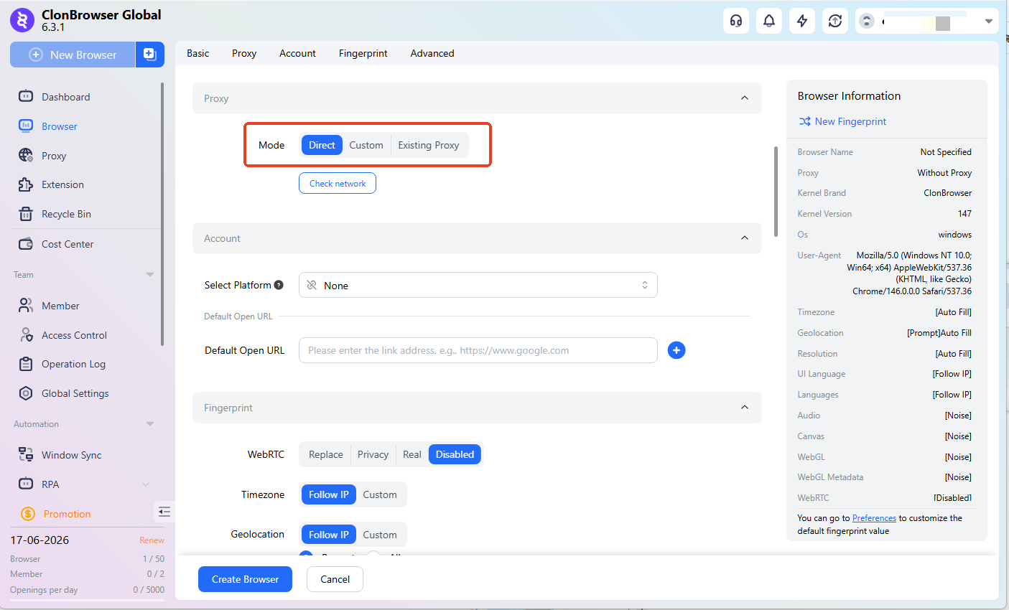Click the main form vertical scrollbar
1009x610 pixels.
click(x=776, y=192)
